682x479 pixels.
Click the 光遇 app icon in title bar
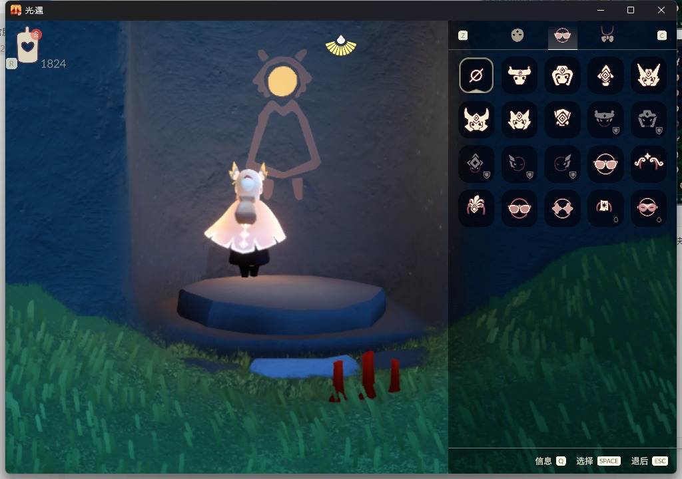(16, 10)
